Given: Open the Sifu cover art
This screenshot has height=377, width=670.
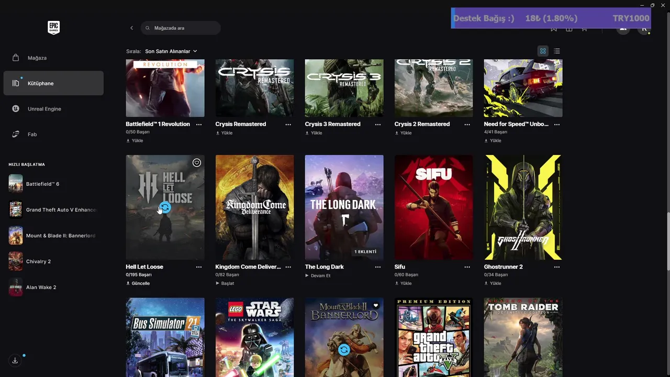Looking at the screenshot, I should pos(433,207).
